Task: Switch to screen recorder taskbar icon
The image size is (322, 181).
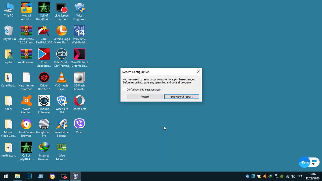Action: [x=64, y=176]
